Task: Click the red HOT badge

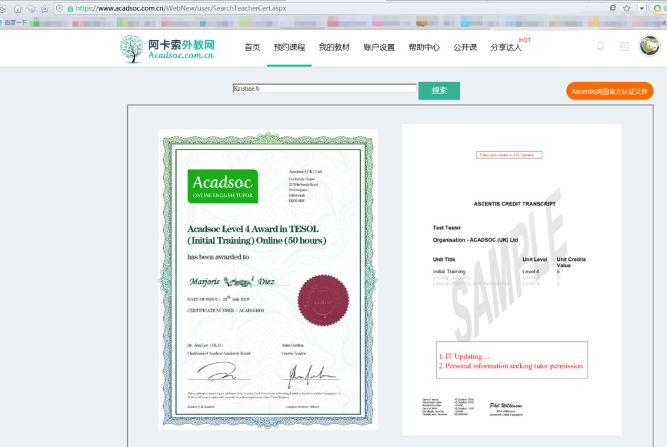Action: 525,40
